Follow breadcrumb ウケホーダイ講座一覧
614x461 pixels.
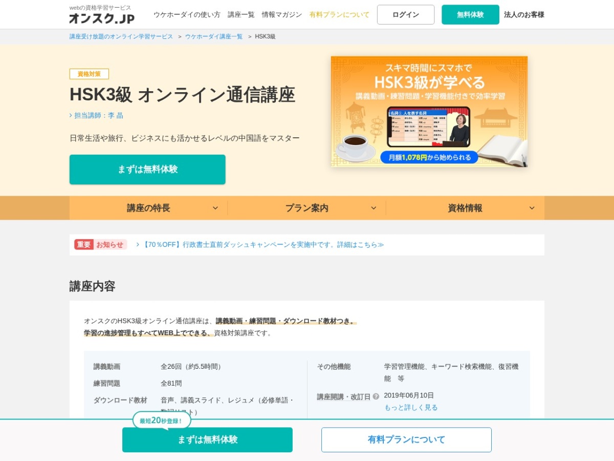pyautogui.click(x=214, y=37)
